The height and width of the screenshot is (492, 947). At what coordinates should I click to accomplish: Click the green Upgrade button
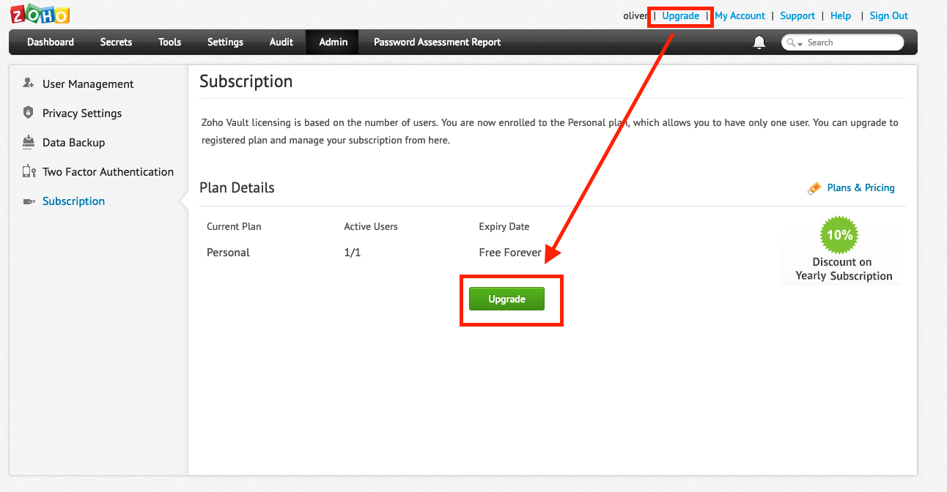tap(506, 299)
